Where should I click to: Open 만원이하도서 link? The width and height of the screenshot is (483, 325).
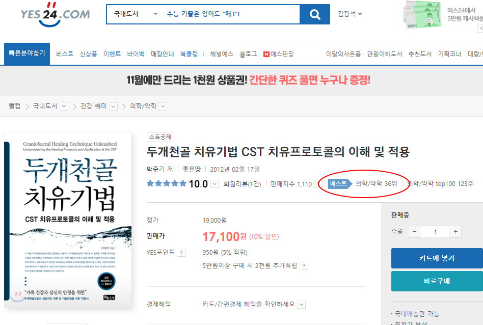[x=385, y=54]
